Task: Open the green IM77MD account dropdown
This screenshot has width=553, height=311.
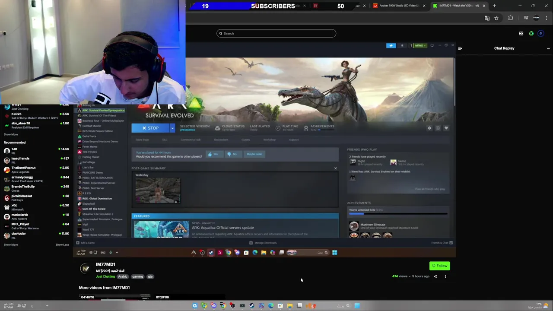Action: coord(419,45)
